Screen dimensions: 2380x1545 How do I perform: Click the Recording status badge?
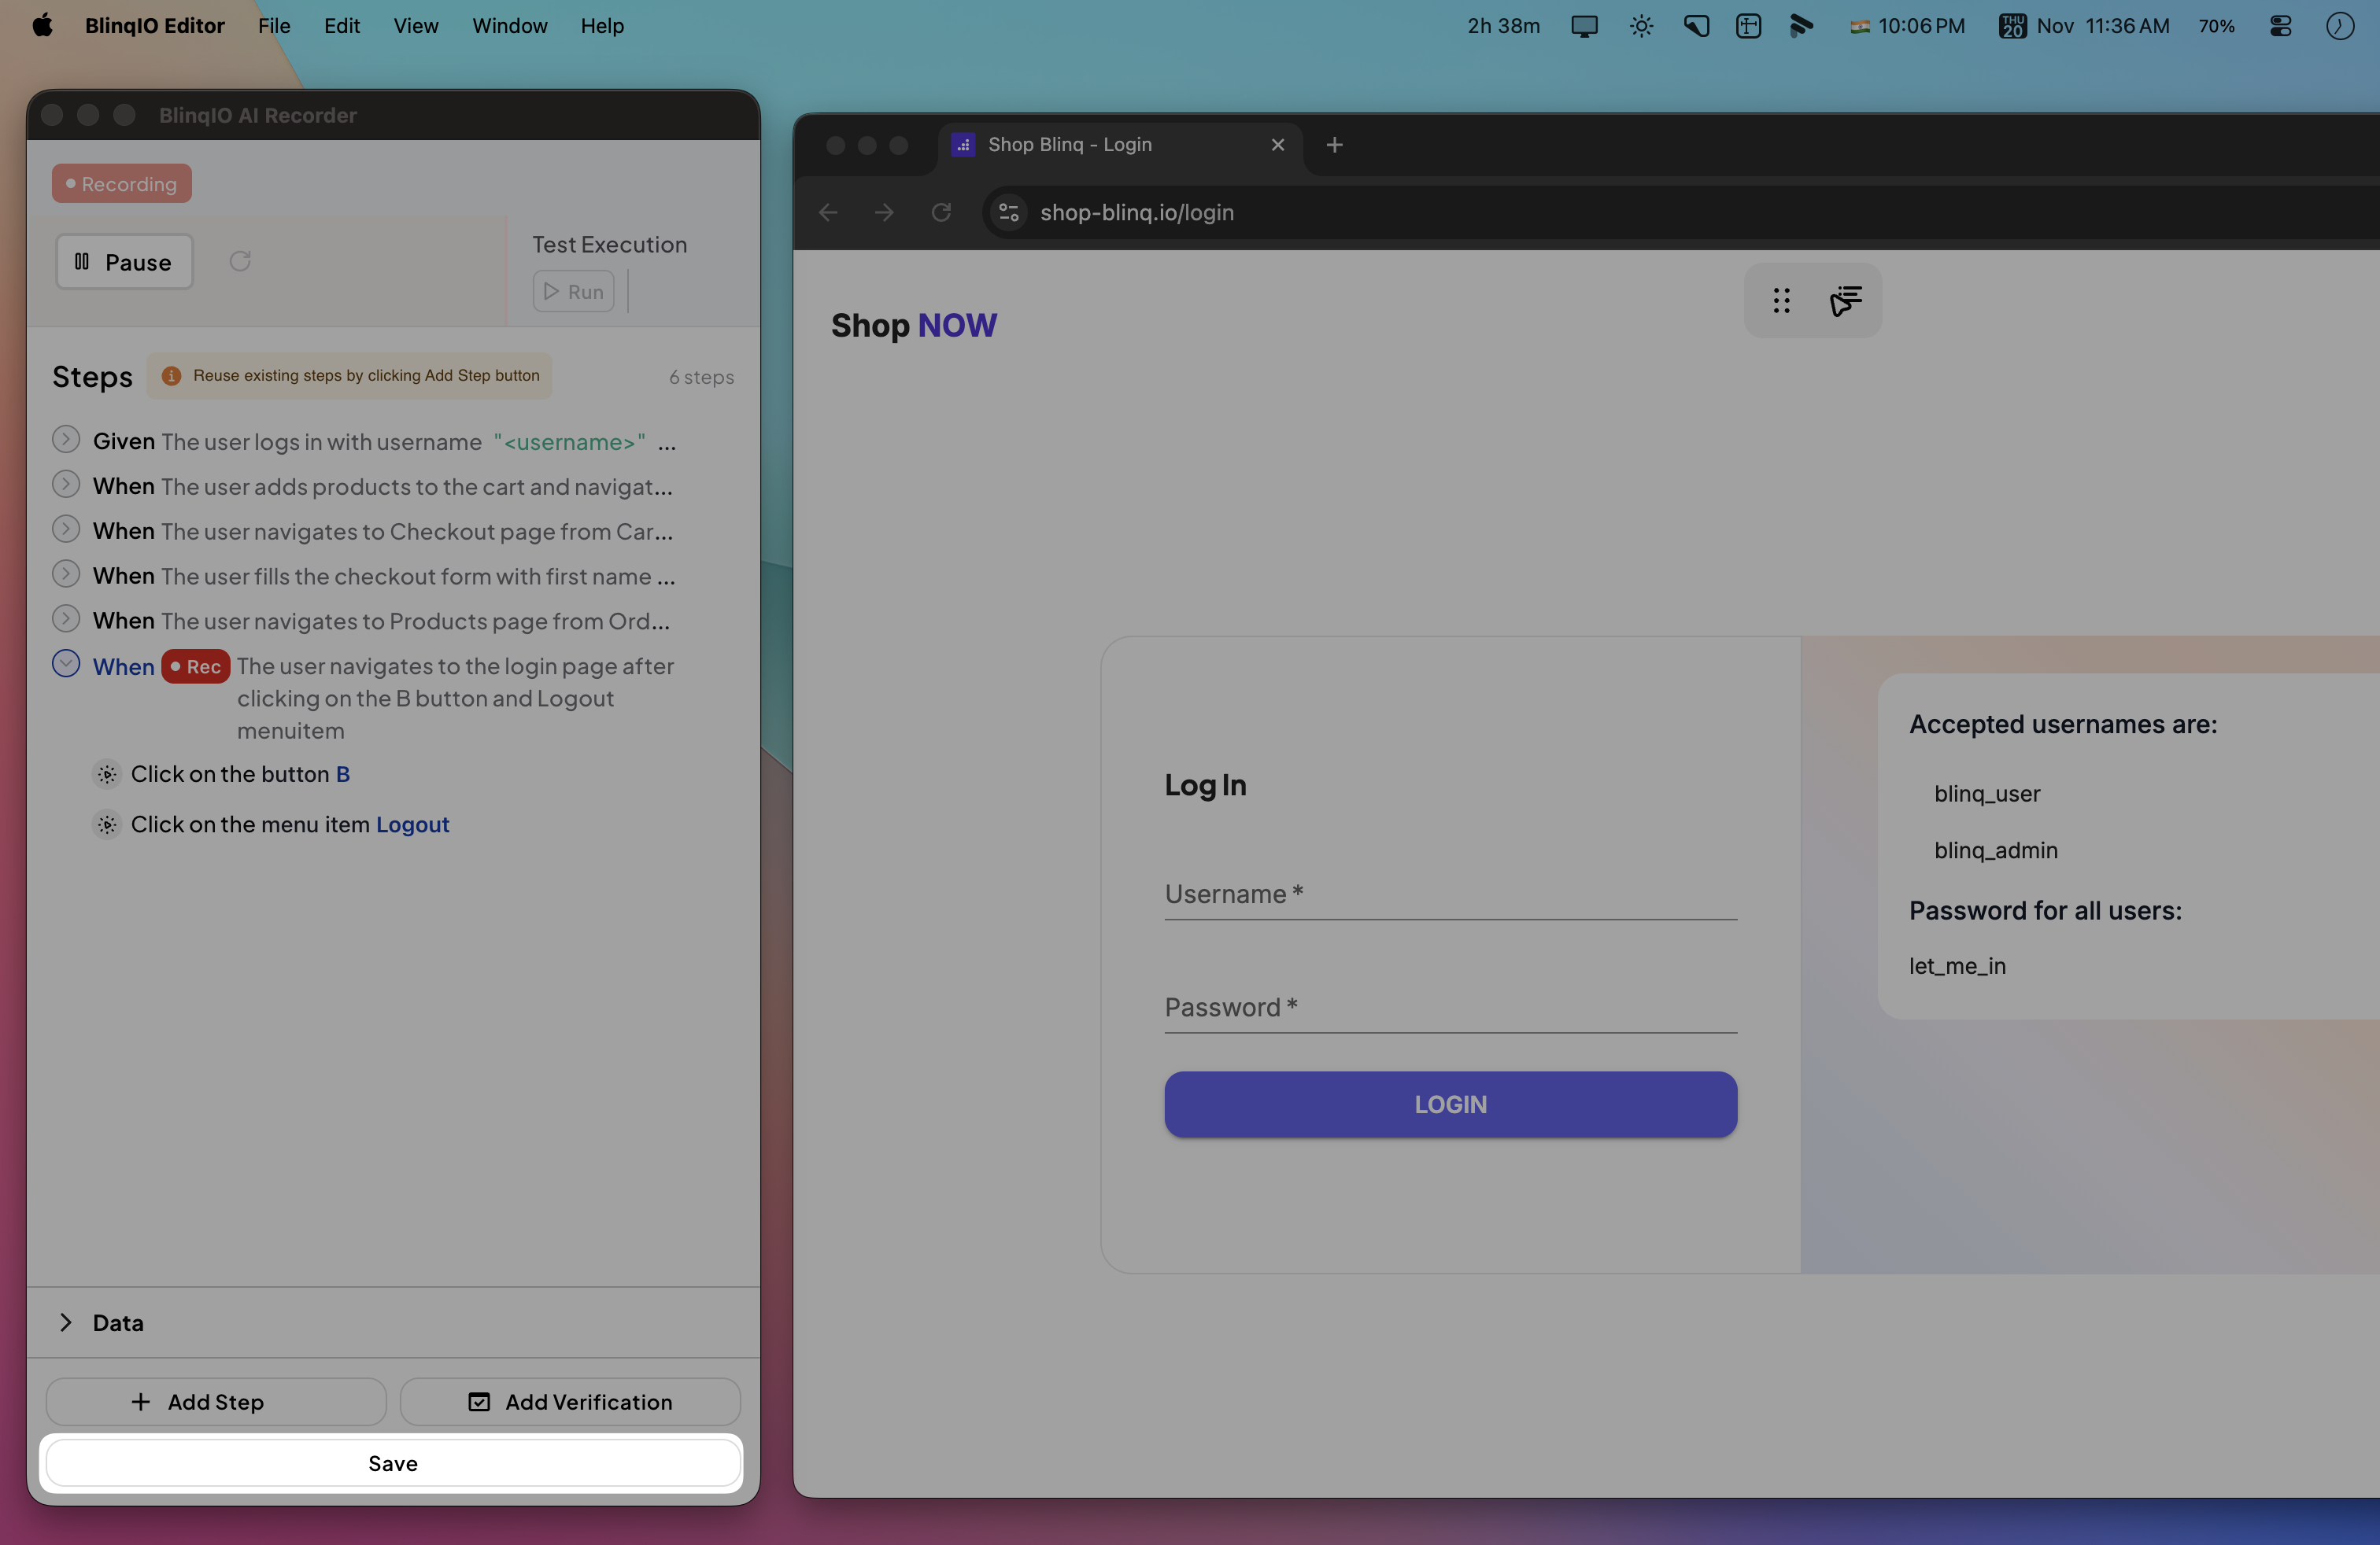122,184
